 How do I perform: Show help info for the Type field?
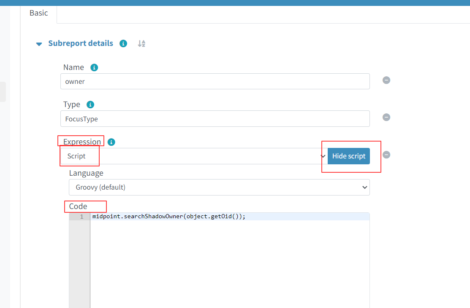point(90,104)
